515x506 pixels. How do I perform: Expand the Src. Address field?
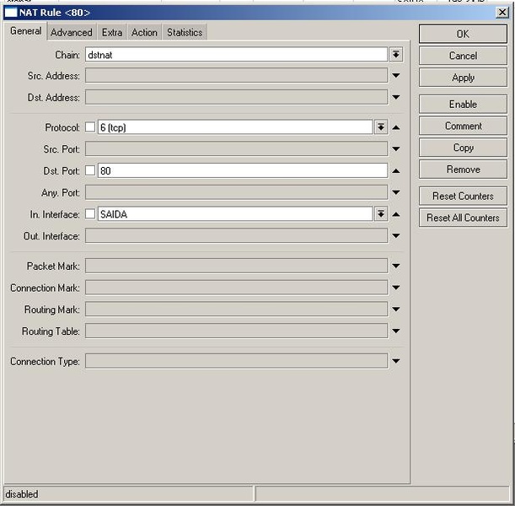tap(396, 76)
